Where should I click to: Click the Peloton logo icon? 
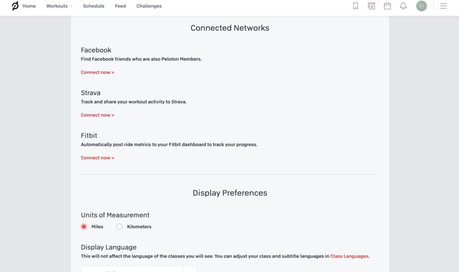pos(15,6)
